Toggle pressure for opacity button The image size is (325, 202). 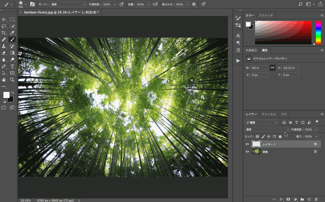pos(121,4)
